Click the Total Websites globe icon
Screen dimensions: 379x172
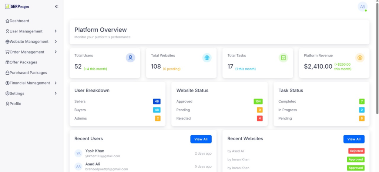[207, 58]
